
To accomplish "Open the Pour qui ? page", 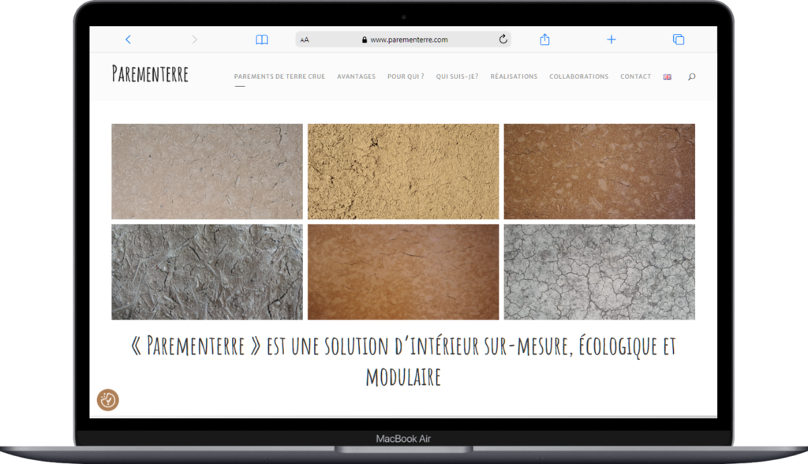I will point(406,77).
